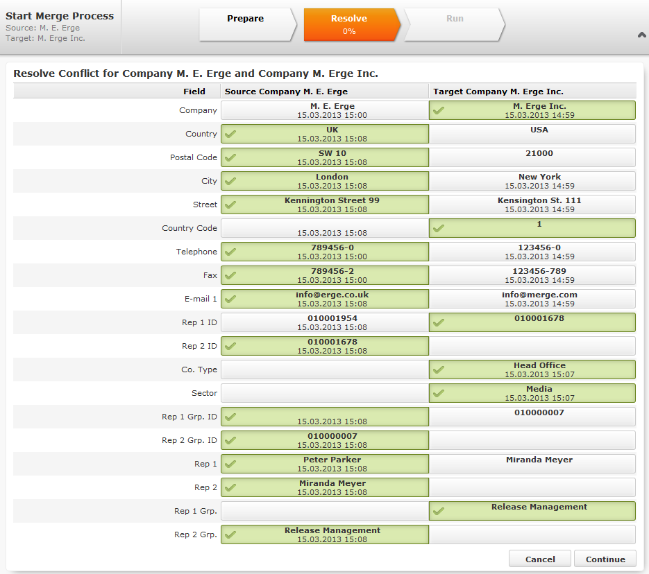Collapse the merge process header panel

click(x=641, y=35)
